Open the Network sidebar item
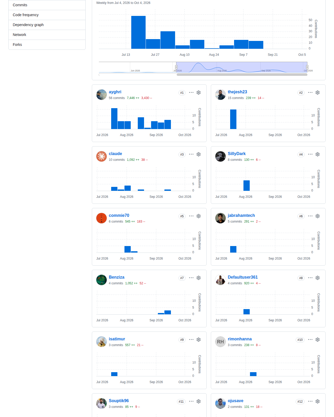 [47, 35]
